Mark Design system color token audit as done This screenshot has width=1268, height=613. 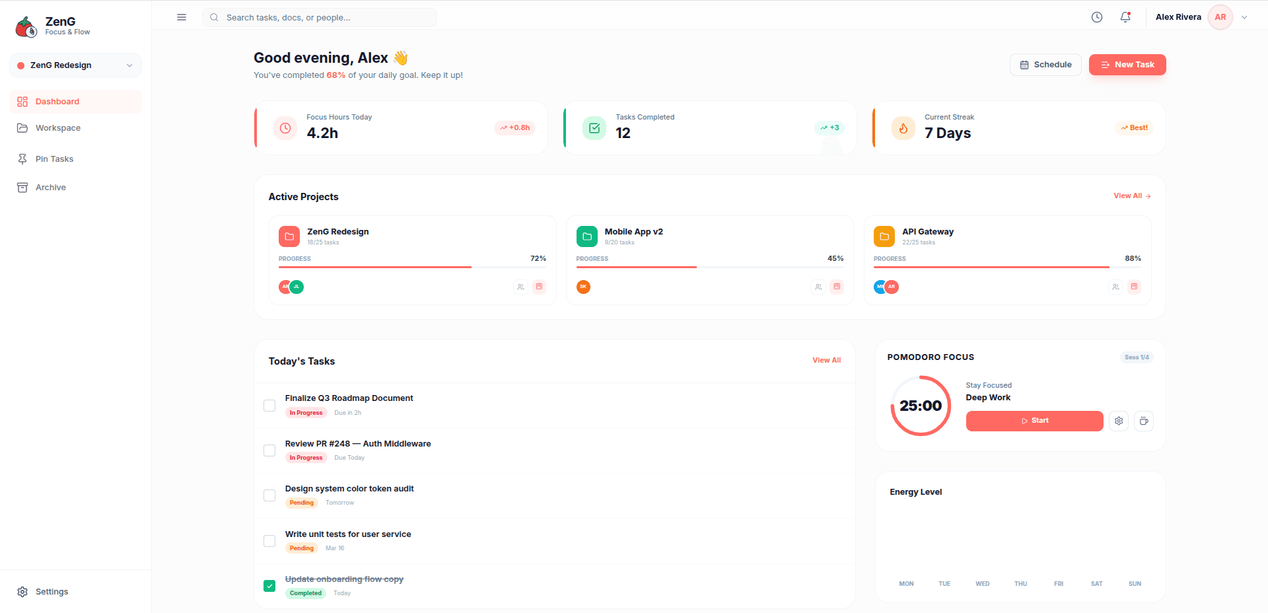tap(269, 495)
